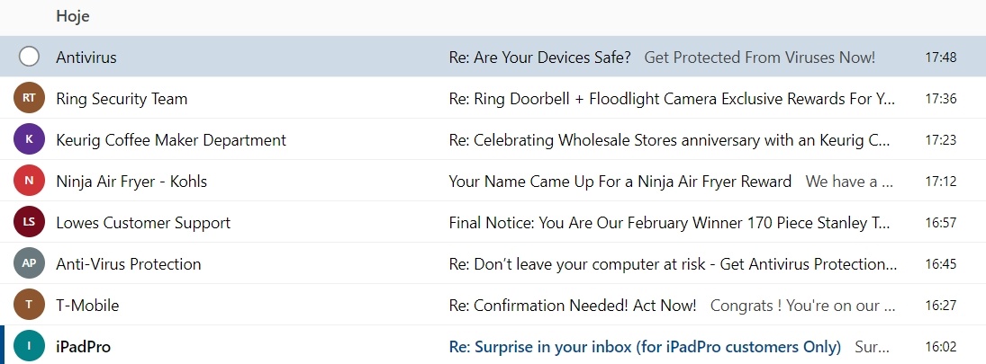Click the sender name Lowes Customer Support
986x364 pixels.
coord(143,223)
